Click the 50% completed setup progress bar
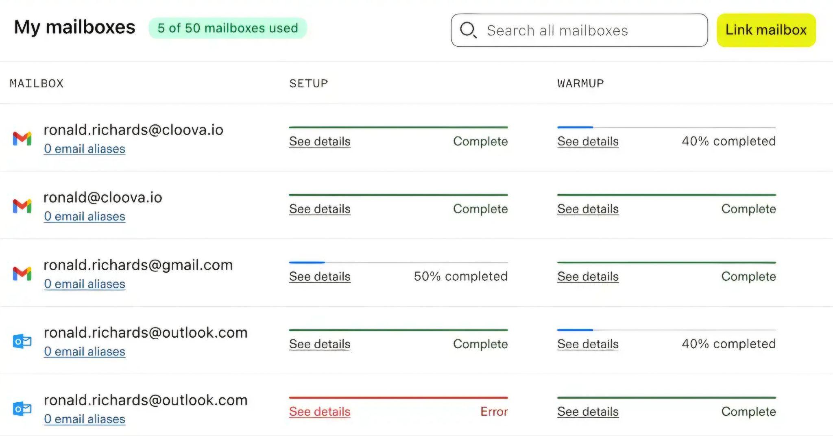 coord(398,262)
